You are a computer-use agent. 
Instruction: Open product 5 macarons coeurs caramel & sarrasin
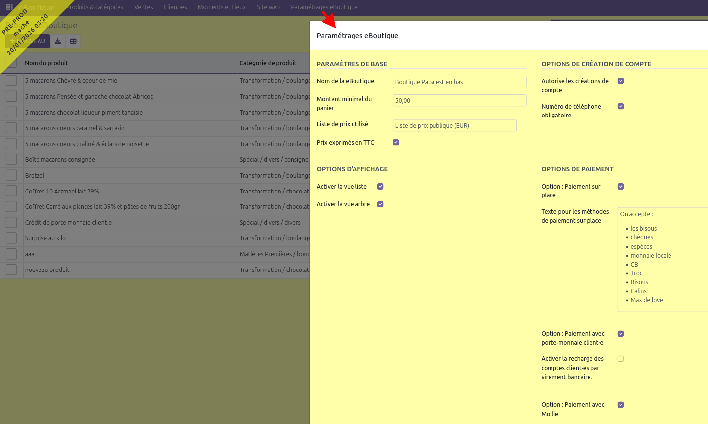click(75, 128)
